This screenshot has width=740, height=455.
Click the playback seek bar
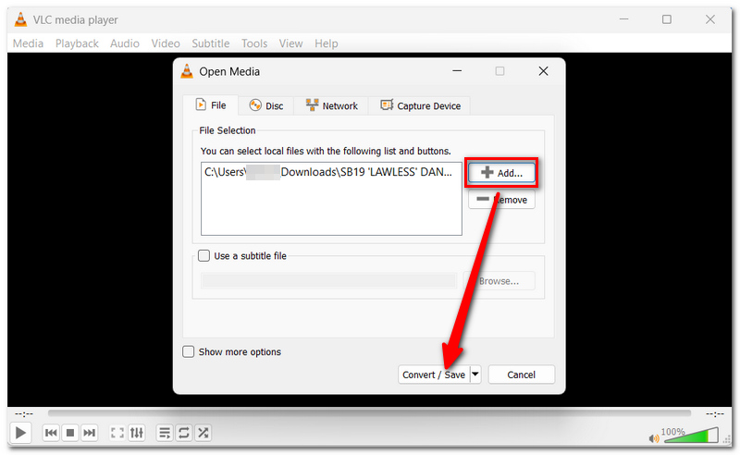(x=369, y=413)
